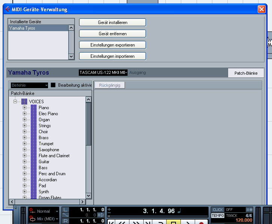Click the Gerät entfernen button

[113, 34]
